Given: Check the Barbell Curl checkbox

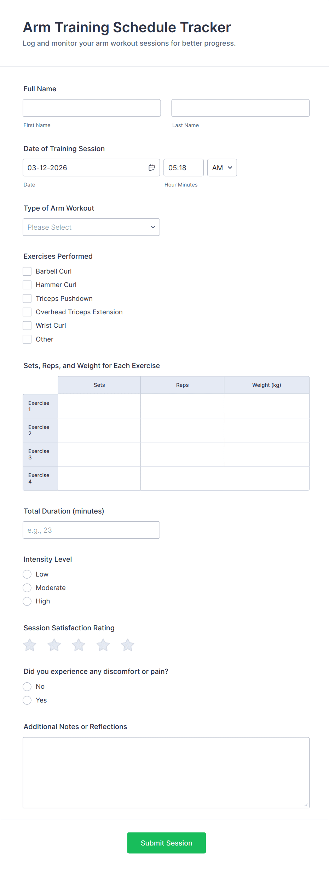Looking at the screenshot, I should [27, 271].
